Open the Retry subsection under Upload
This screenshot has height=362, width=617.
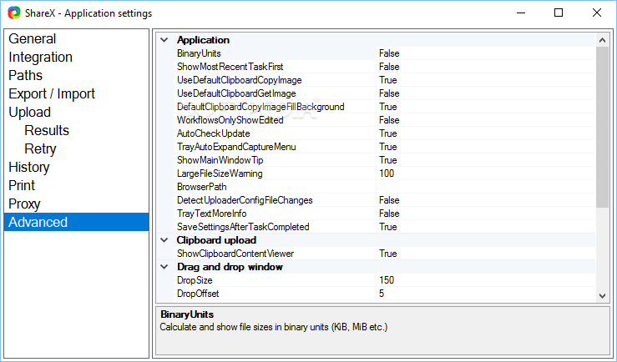(x=40, y=148)
